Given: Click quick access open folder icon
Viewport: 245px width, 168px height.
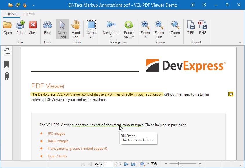Looking at the screenshot, I should [10, 5].
